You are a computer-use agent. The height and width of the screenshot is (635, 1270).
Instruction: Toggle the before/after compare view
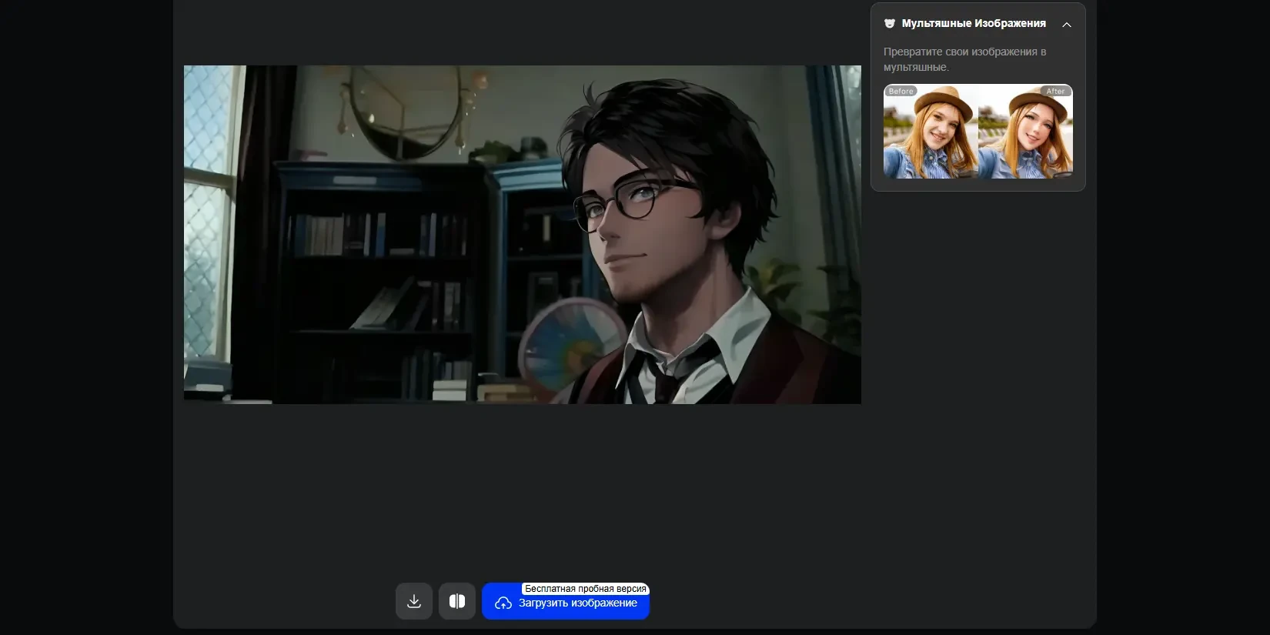(457, 601)
